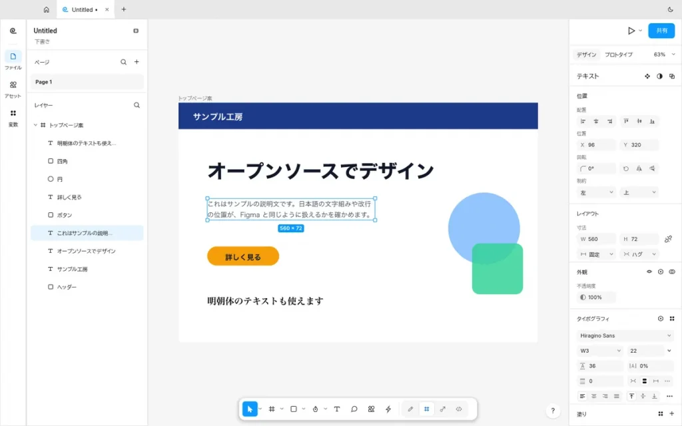The image size is (682, 426).
Task: Set text alignment to left
Action: click(x=582, y=396)
